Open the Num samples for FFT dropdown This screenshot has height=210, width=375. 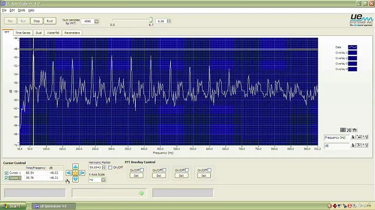(96, 21)
